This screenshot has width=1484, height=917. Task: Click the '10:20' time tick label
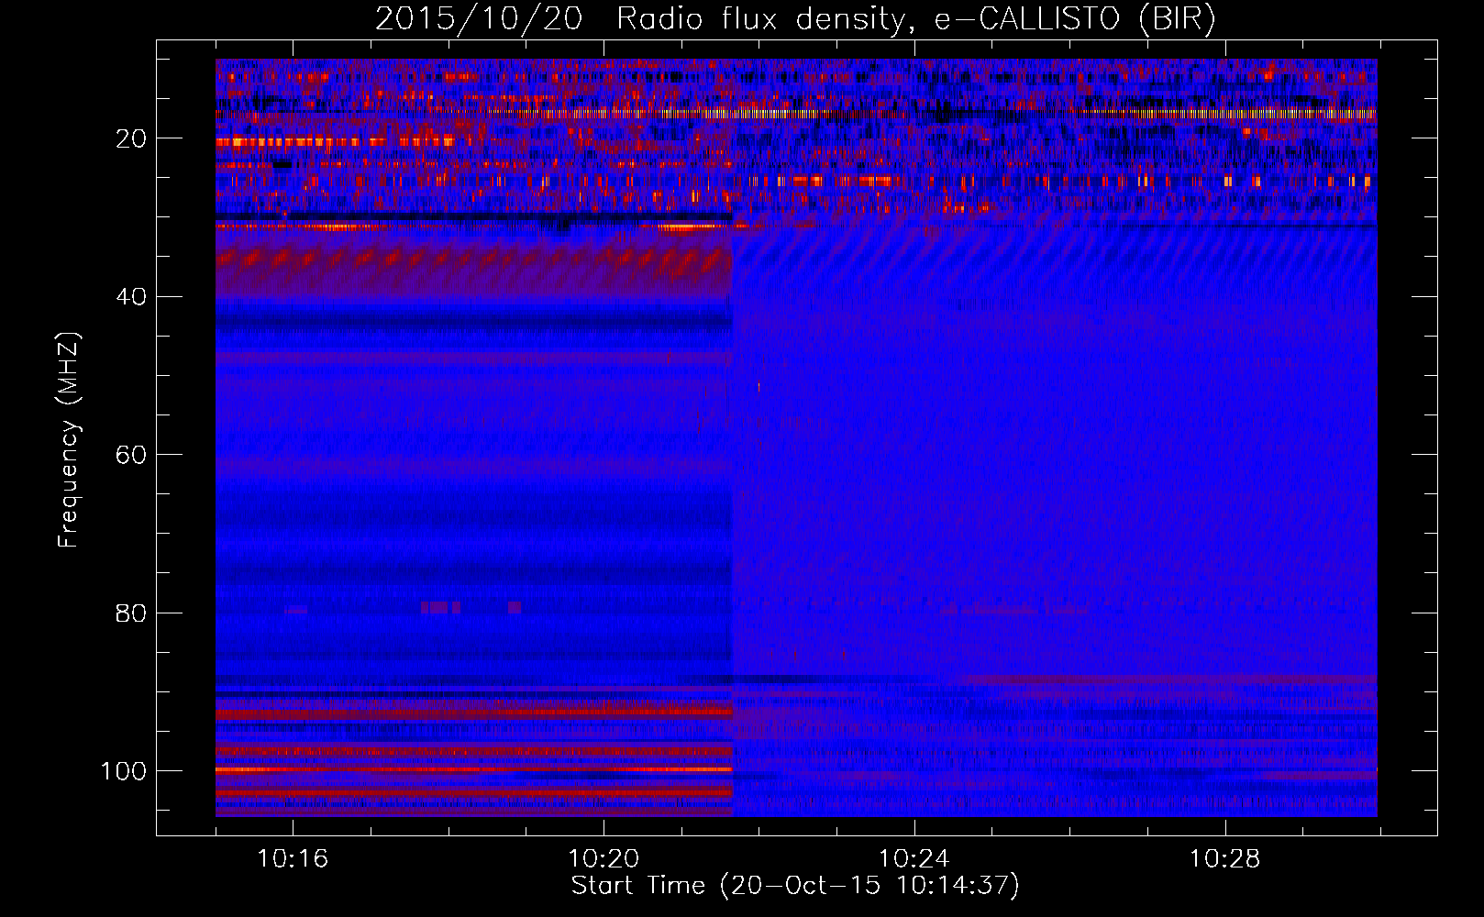click(x=604, y=859)
